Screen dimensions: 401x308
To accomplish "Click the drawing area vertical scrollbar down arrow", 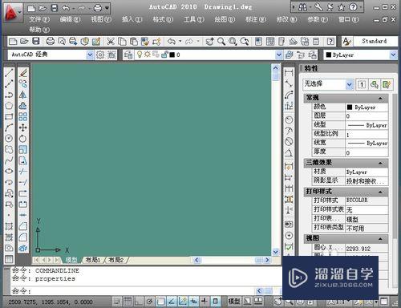I will tap(276, 252).
